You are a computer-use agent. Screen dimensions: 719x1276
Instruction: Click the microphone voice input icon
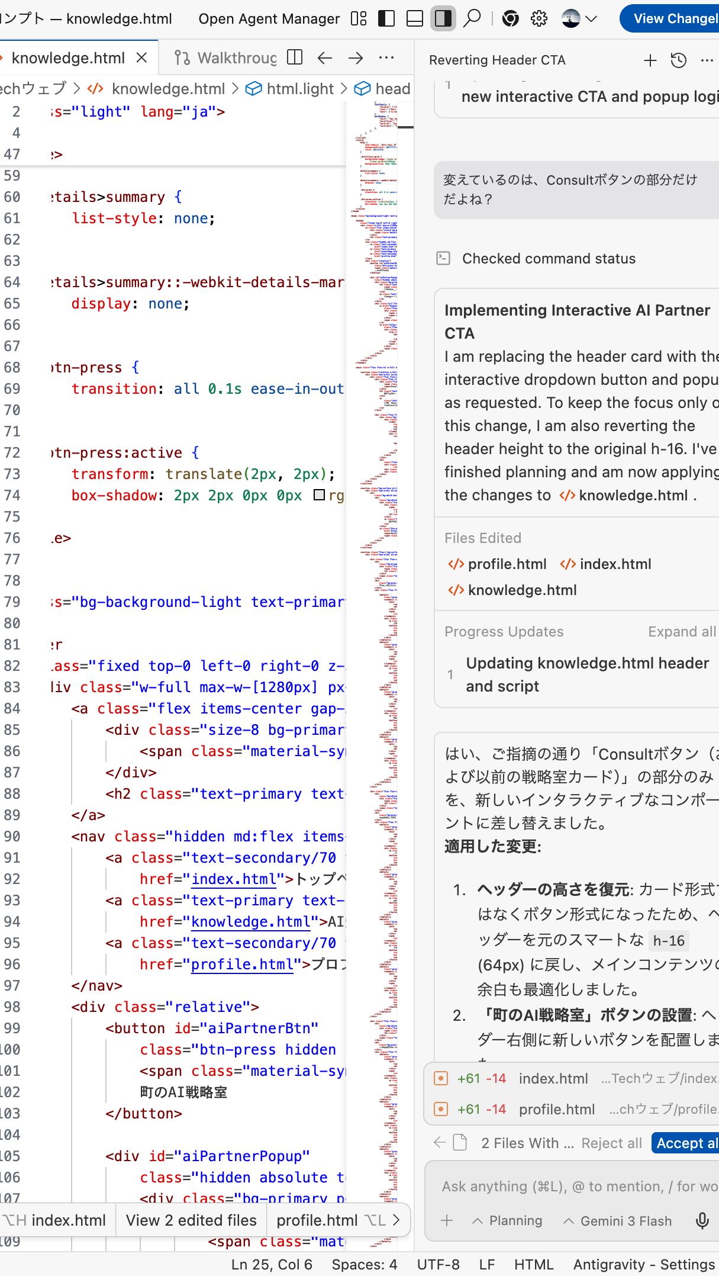702,1220
